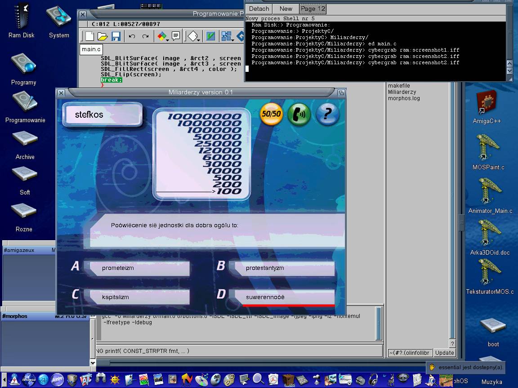Launch IBrowse from the bottom dock
Image resolution: width=518 pixels, height=388 pixels.
click(x=29, y=379)
